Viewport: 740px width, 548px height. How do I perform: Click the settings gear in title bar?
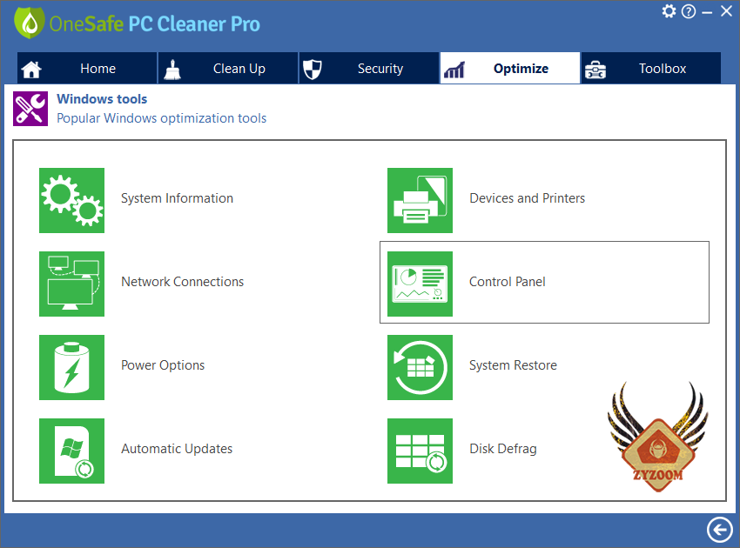point(669,10)
